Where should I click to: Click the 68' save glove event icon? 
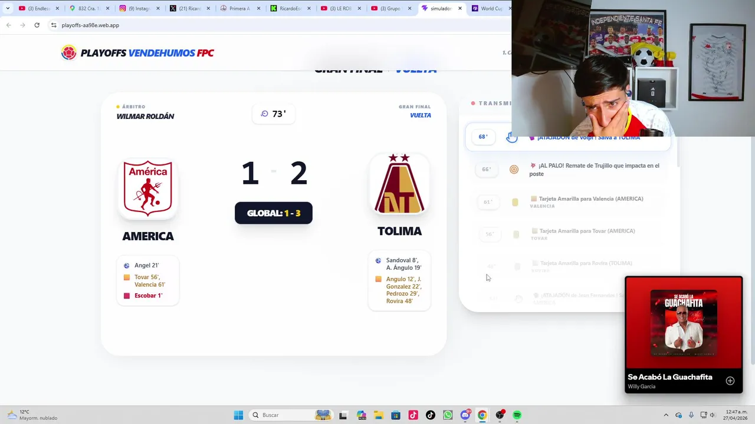512,138
